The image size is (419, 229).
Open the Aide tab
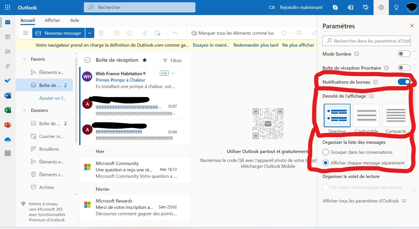click(x=75, y=20)
